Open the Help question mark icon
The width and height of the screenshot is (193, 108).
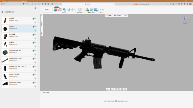coord(187,4)
